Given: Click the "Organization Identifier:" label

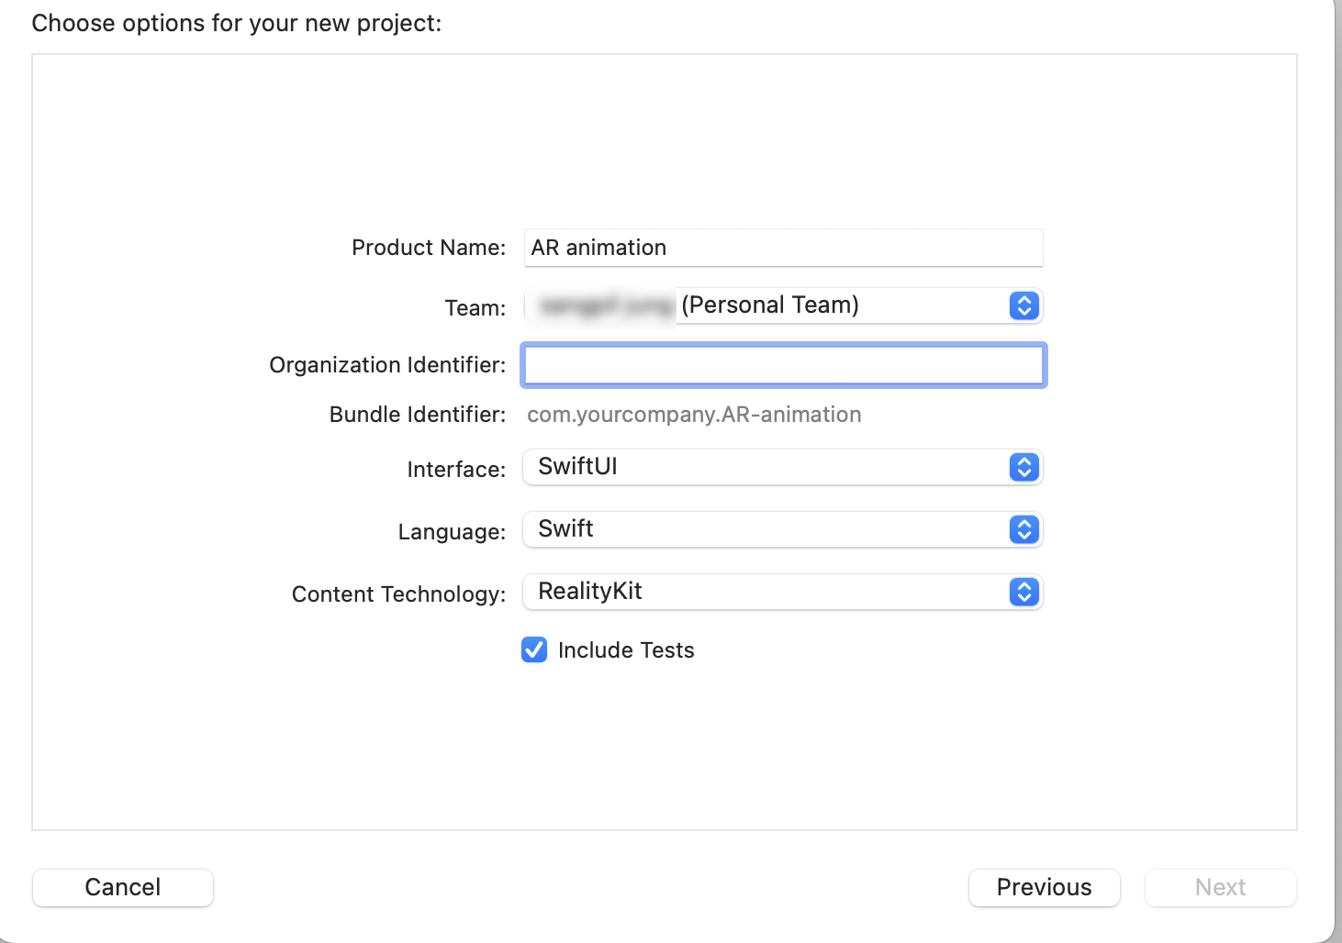Looking at the screenshot, I should pyautogui.click(x=387, y=365).
